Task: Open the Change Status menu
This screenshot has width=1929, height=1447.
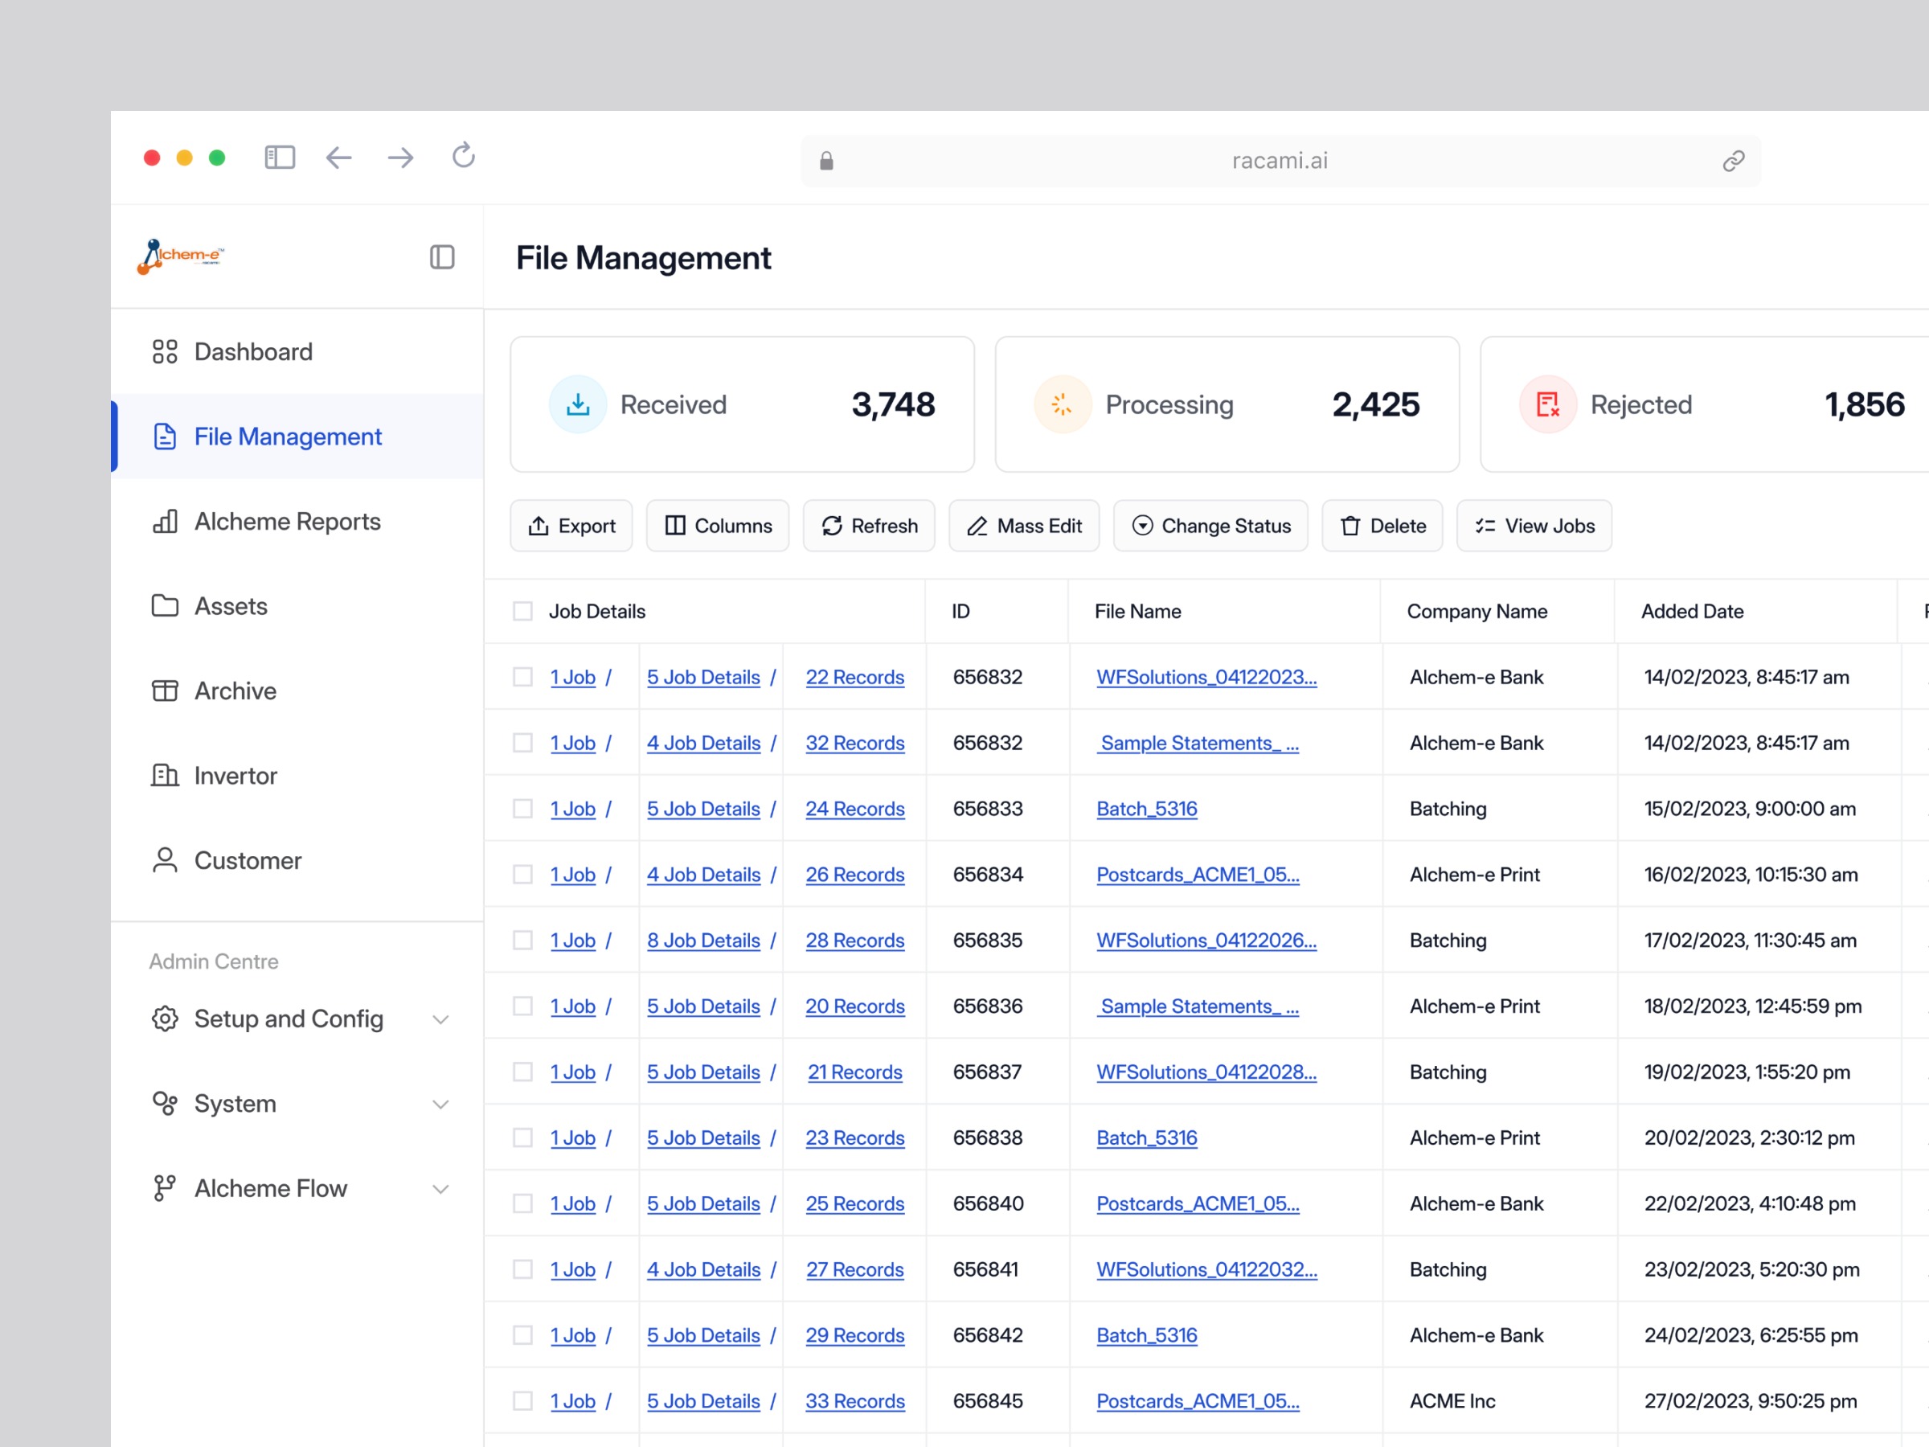Action: click(x=1210, y=525)
